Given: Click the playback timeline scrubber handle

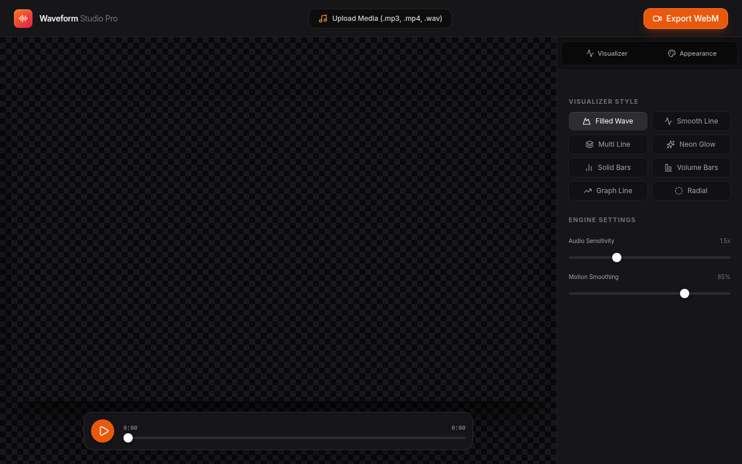Looking at the screenshot, I should (x=128, y=438).
